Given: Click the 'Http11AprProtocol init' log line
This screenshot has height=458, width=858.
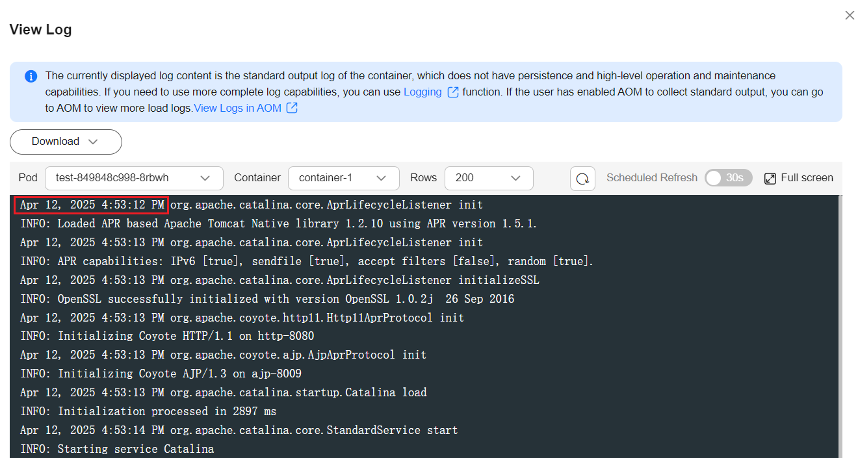Looking at the screenshot, I should pos(242,318).
